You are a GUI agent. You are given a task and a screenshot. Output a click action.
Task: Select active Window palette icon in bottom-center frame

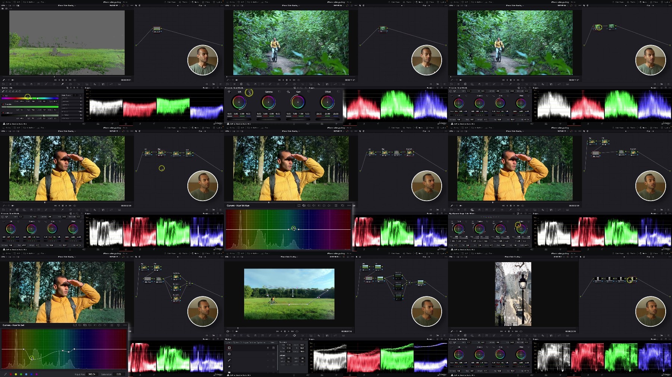coord(295,336)
